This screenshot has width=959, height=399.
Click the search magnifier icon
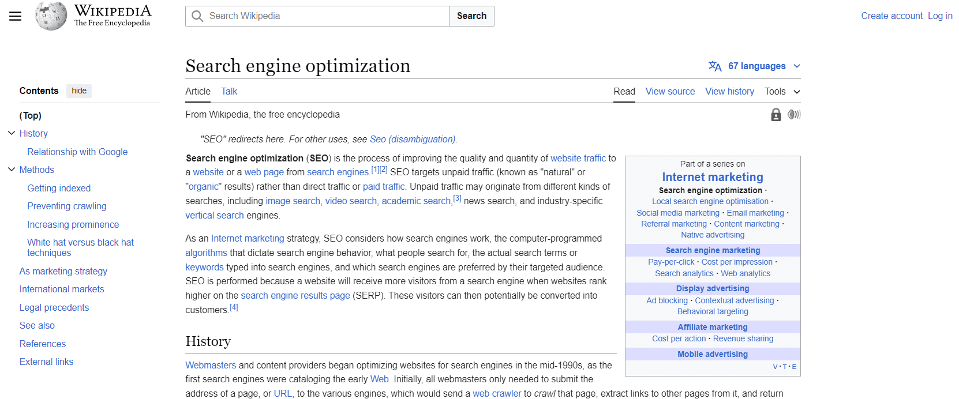tap(197, 16)
